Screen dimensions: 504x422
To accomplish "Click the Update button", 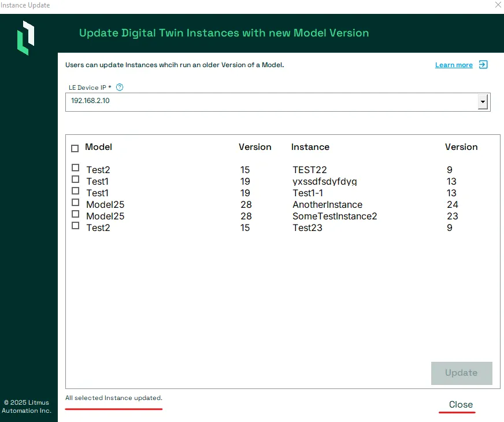I will (462, 373).
